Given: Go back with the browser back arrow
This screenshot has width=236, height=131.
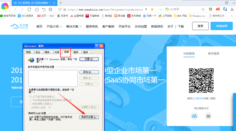Looking at the screenshot, I should [16, 9].
